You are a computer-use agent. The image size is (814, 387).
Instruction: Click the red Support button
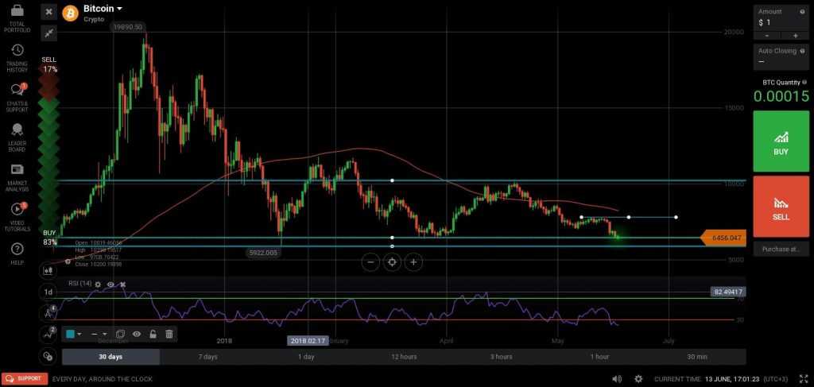[25, 379]
